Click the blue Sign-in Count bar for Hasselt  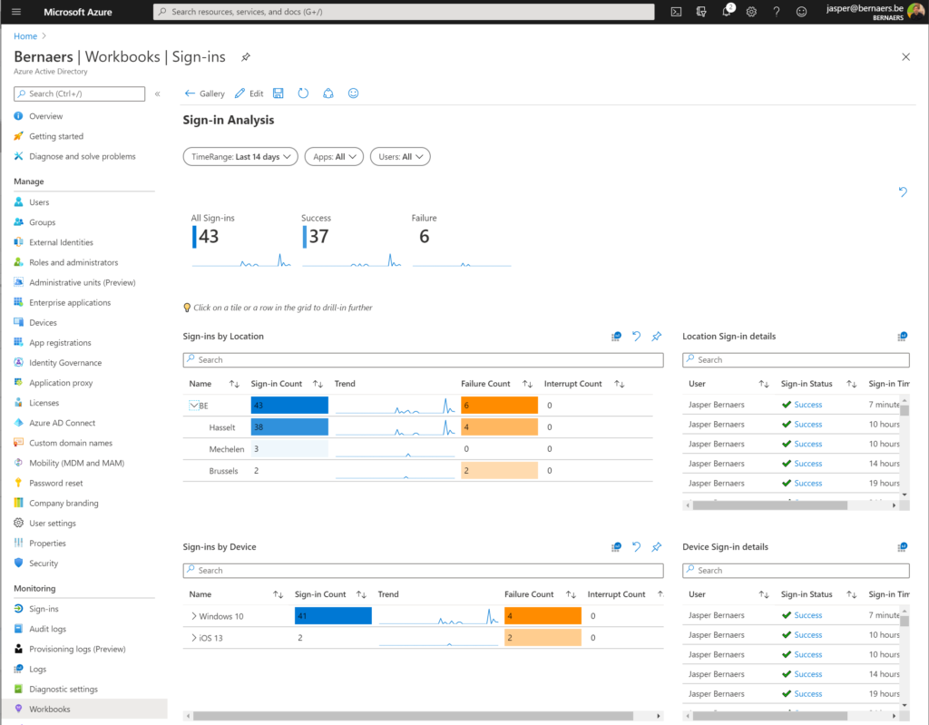(x=289, y=426)
